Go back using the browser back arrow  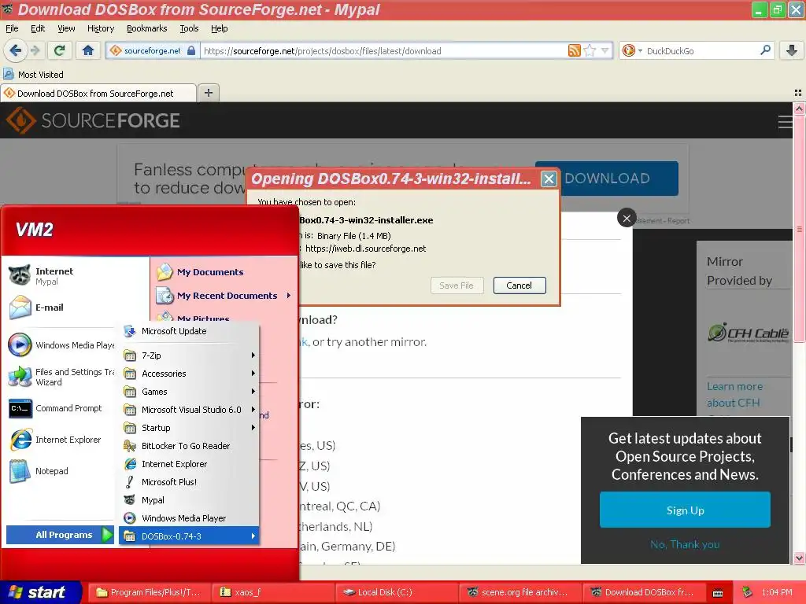coord(15,50)
